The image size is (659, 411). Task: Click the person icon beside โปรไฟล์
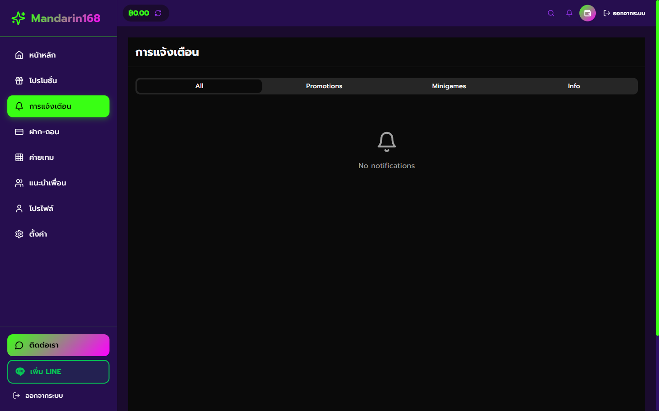tap(19, 209)
